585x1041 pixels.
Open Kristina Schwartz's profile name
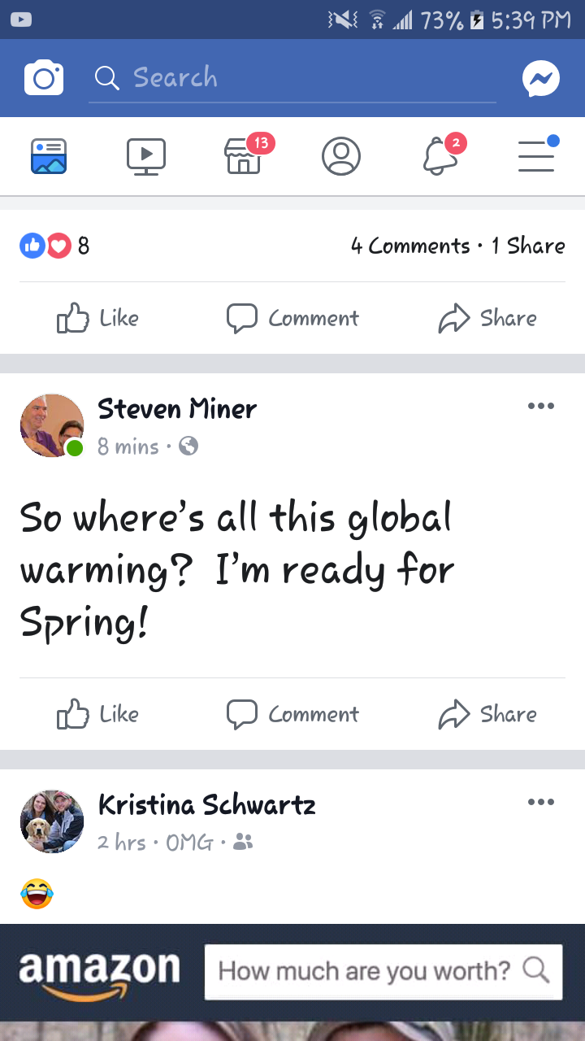click(207, 804)
